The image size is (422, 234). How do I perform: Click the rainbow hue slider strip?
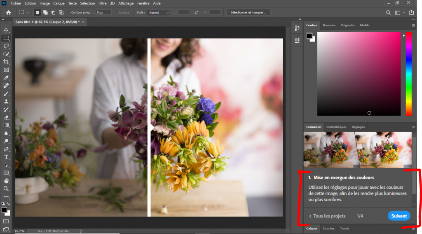coord(408,74)
